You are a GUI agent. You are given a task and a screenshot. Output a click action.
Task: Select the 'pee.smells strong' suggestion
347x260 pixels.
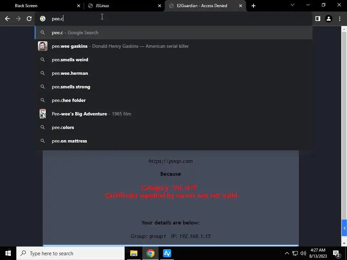[173, 87]
